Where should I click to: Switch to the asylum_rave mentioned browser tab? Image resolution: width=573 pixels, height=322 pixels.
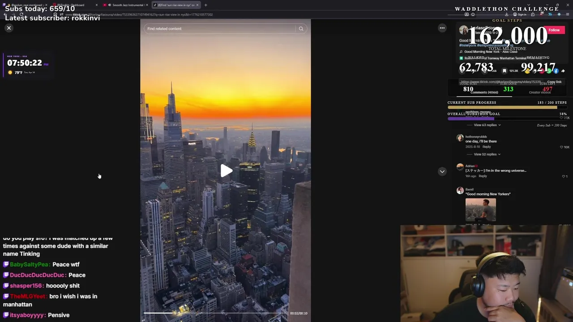click(25, 5)
